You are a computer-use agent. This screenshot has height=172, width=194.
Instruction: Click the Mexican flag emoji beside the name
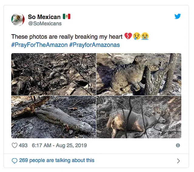[x=66, y=17]
